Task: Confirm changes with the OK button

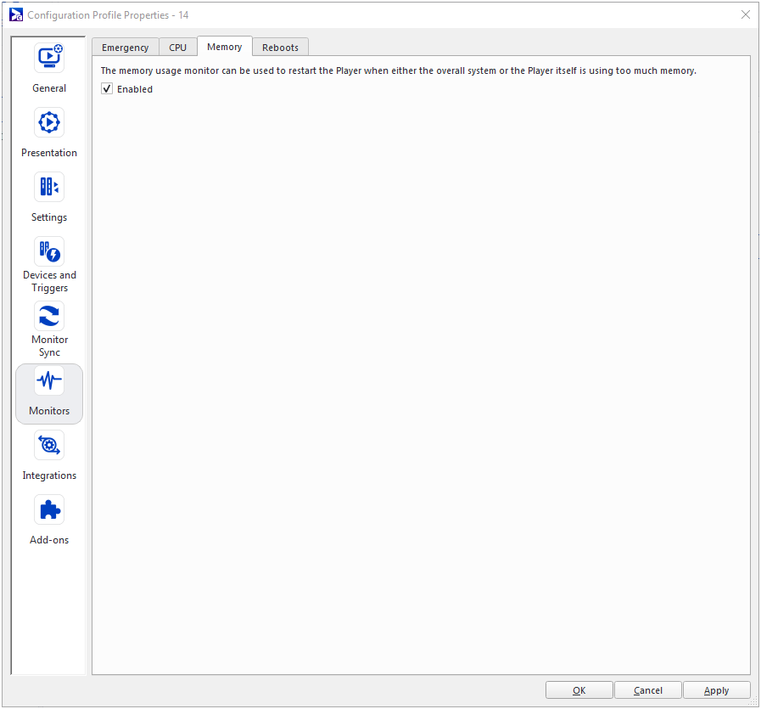Action: pyautogui.click(x=579, y=690)
